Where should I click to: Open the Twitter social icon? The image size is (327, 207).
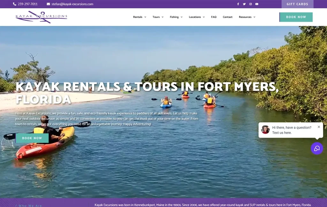pyautogui.click(x=244, y=4)
